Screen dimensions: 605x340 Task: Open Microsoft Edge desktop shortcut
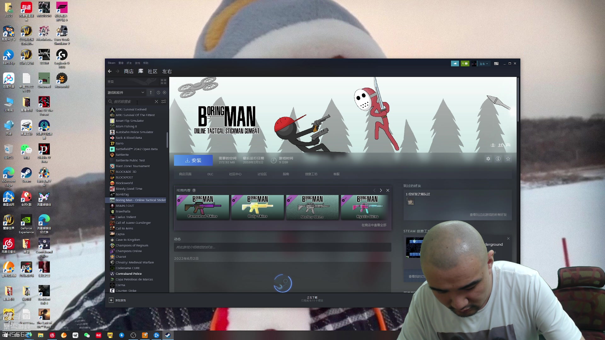(9, 177)
